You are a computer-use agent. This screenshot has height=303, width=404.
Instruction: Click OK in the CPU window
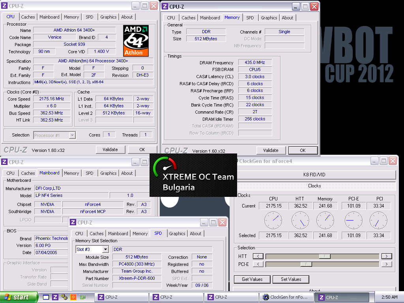tap(142, 150)
